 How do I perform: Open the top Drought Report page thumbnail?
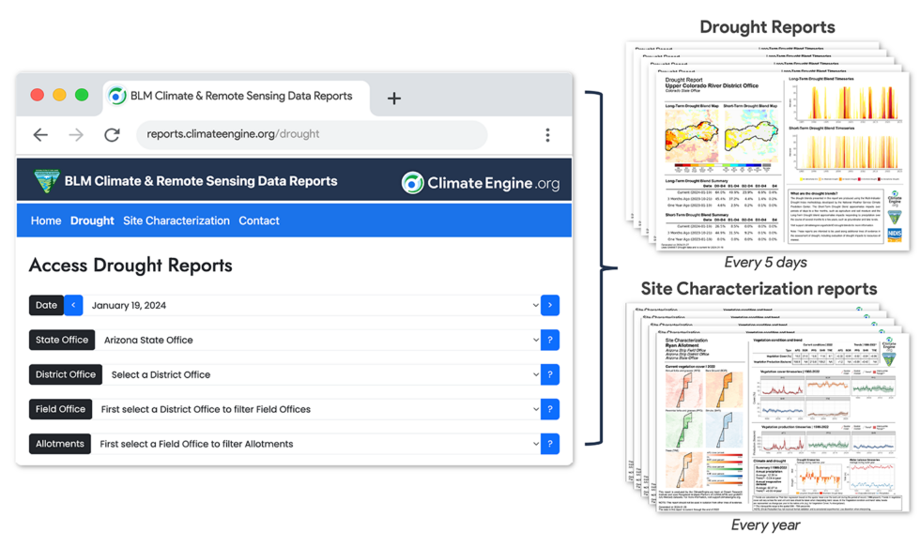point(783,161)
